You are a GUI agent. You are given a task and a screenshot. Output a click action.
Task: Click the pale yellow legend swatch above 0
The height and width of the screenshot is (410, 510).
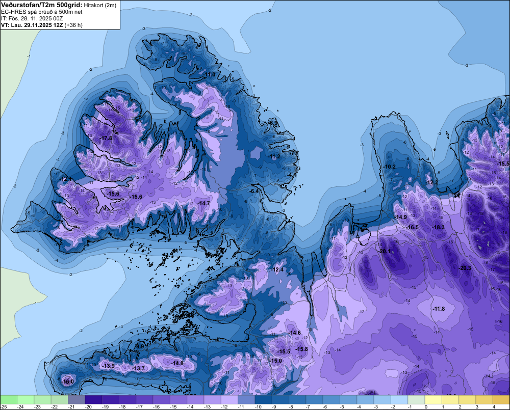433,399
